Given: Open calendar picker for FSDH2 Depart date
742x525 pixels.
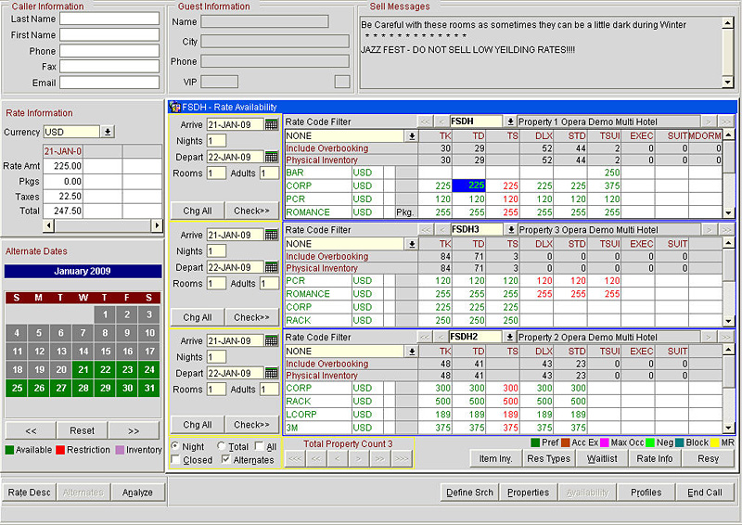Looking at the screenshot, I should point(271,373).
